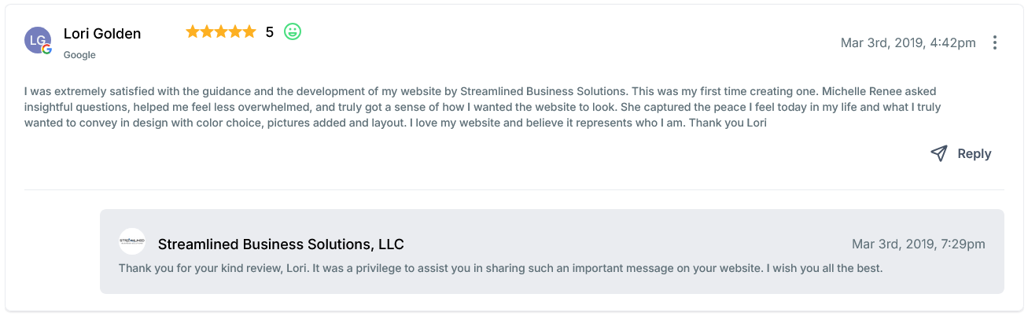Click the second rating star
The width and height of the screenshot is (1028, 316).
click(207, 32)
